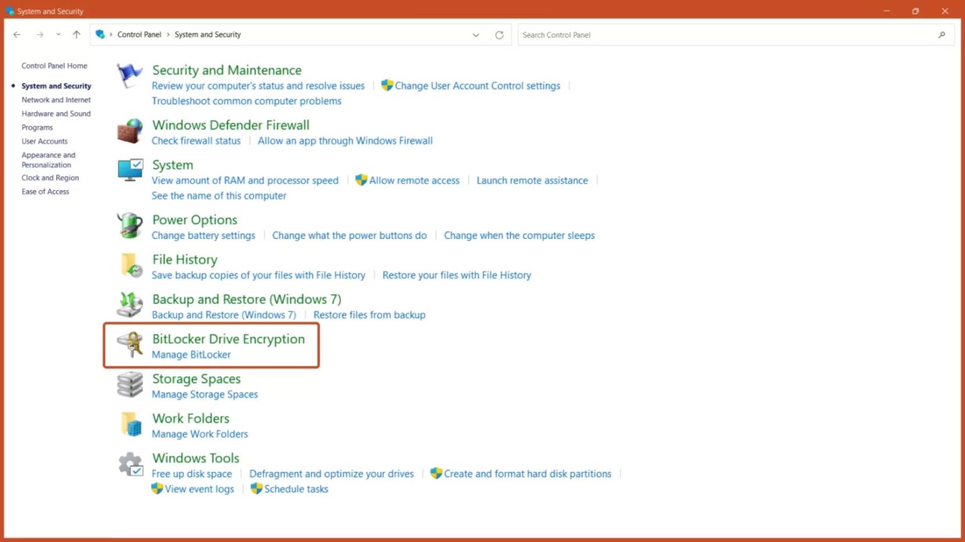
Task: Select Hardware and Sound in sidebar
Action: (x=56, y=114)
